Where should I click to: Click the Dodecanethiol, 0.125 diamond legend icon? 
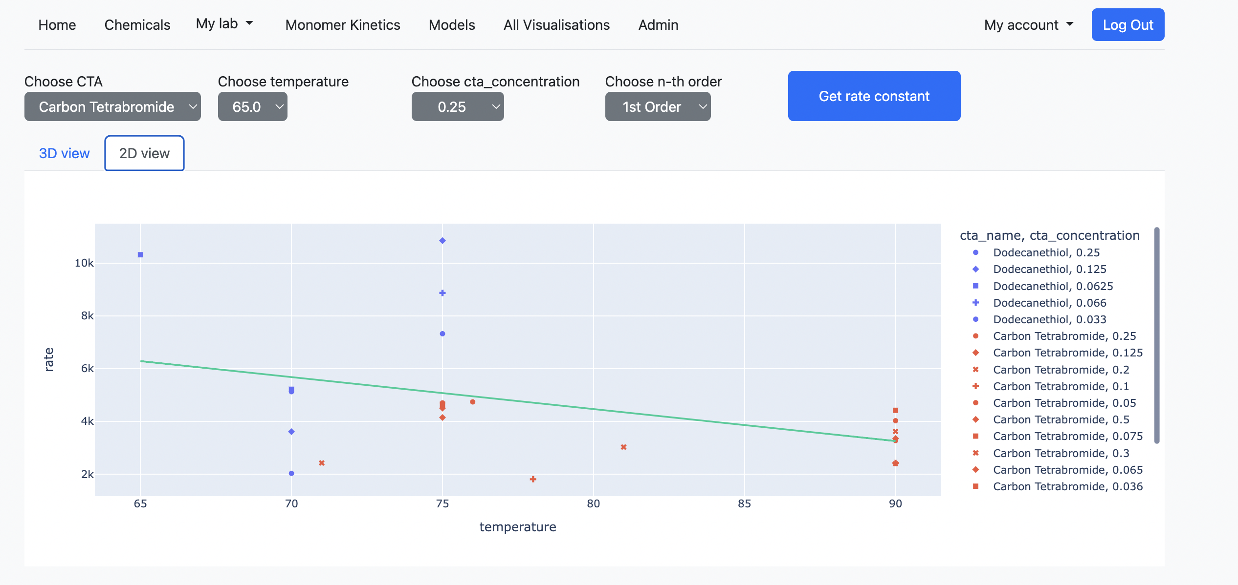(975, 269)
